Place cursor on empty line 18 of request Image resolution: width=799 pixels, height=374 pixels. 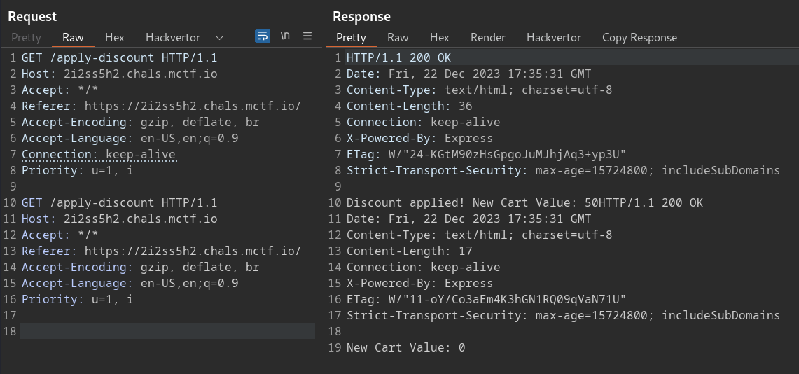pos(168,331)
